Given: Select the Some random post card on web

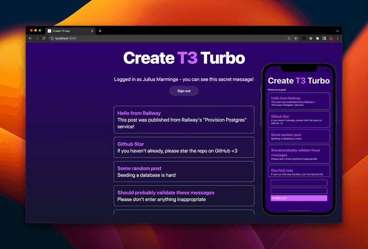Looking at the screenshot, I should pos(184,171).
